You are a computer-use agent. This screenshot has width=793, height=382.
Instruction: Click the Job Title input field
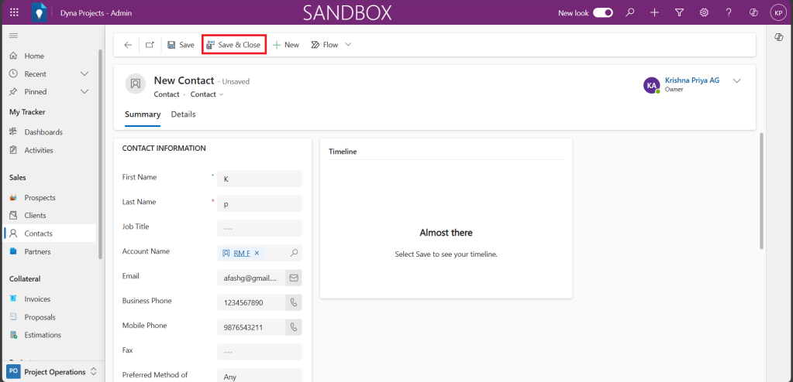point(259,228)
